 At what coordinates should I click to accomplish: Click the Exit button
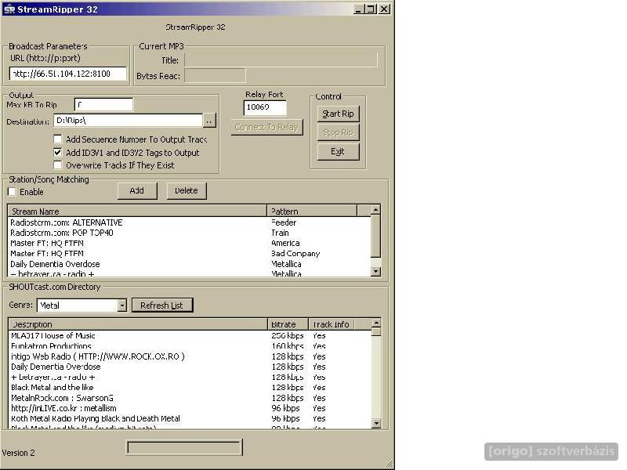pyautogui.click(x=338, y=151)
